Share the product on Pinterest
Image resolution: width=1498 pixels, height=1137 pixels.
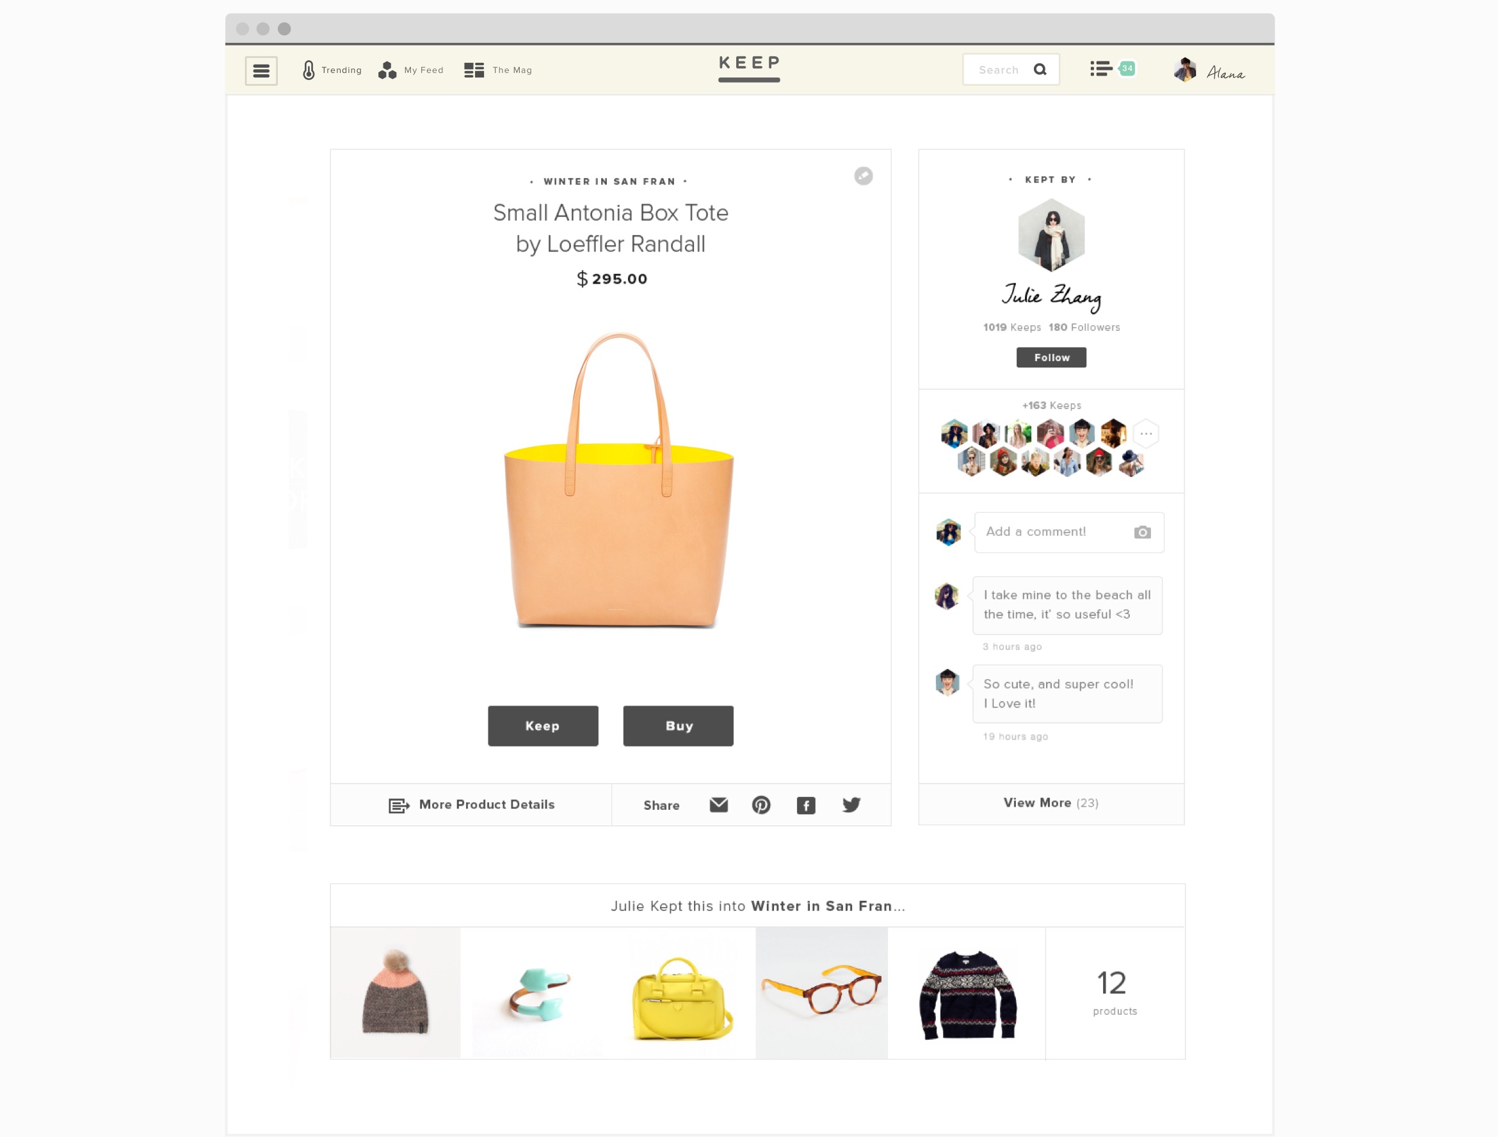coord(761,805)
